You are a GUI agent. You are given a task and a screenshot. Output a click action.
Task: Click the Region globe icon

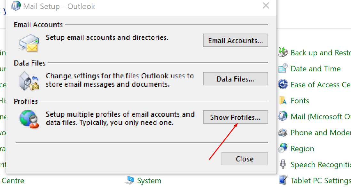pos(283,148)
